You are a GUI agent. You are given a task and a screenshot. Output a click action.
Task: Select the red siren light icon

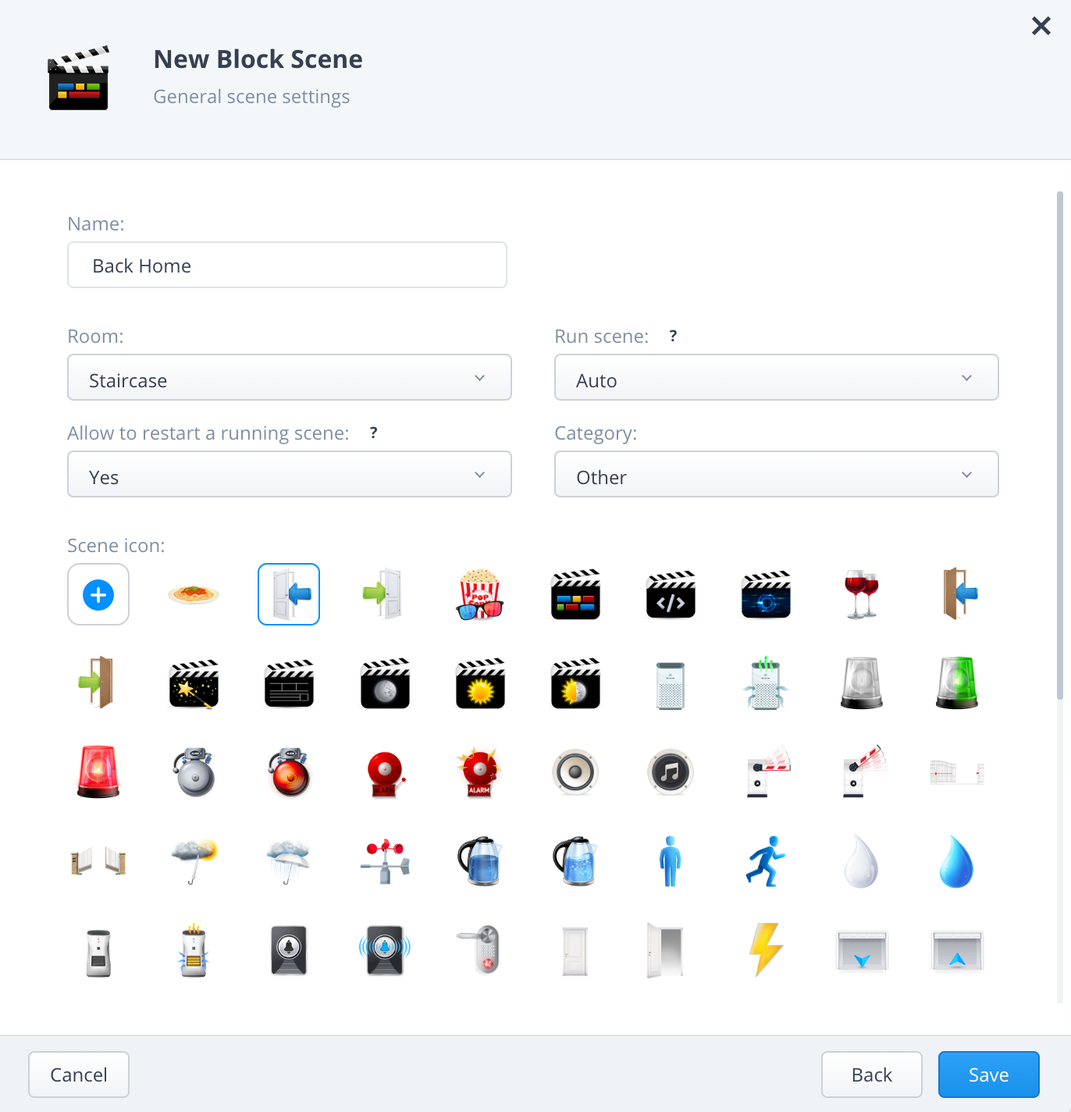coord(98,772)
